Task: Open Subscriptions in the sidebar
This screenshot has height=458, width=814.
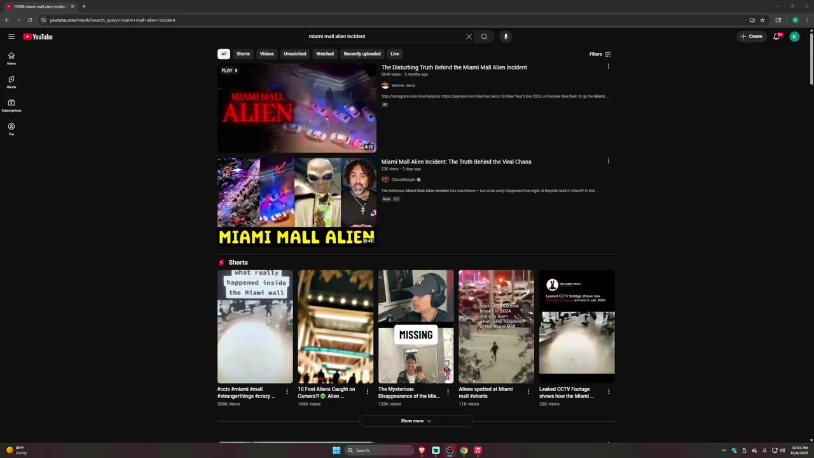Action: coord(11,106)
